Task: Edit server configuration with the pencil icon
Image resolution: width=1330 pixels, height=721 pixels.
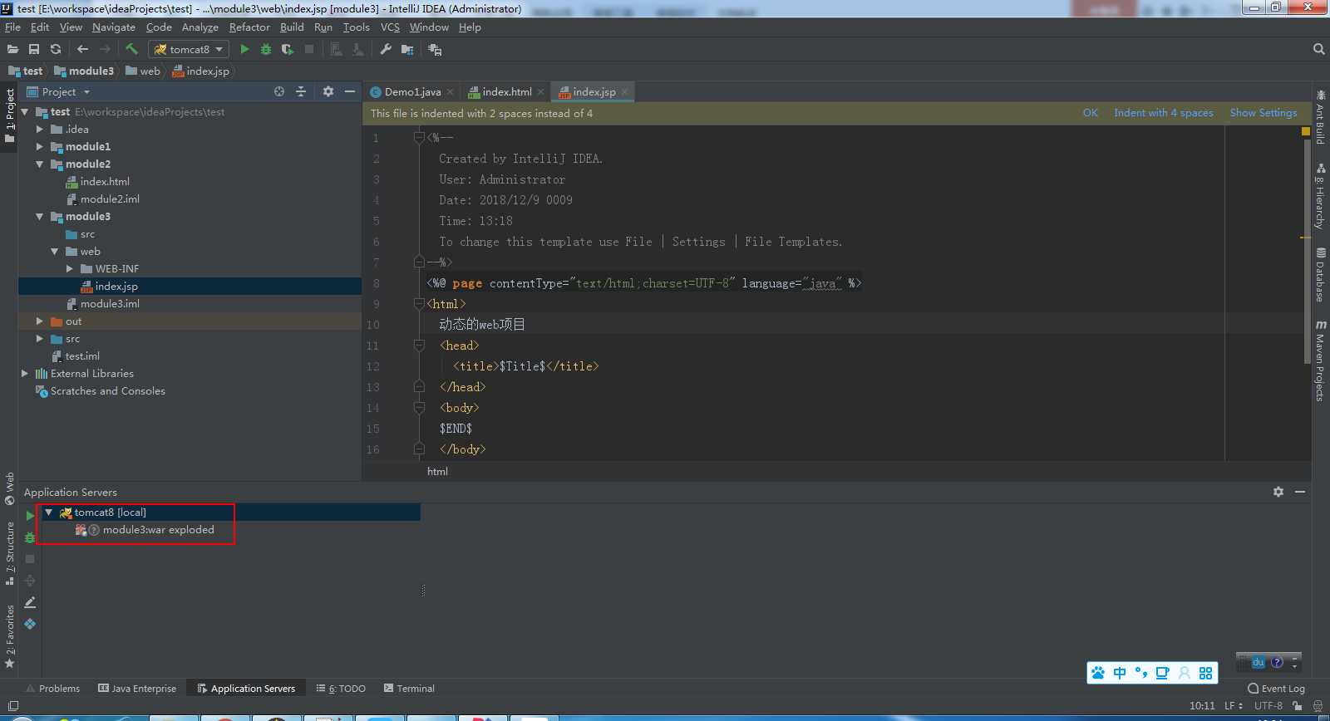Action: (30, 602)
